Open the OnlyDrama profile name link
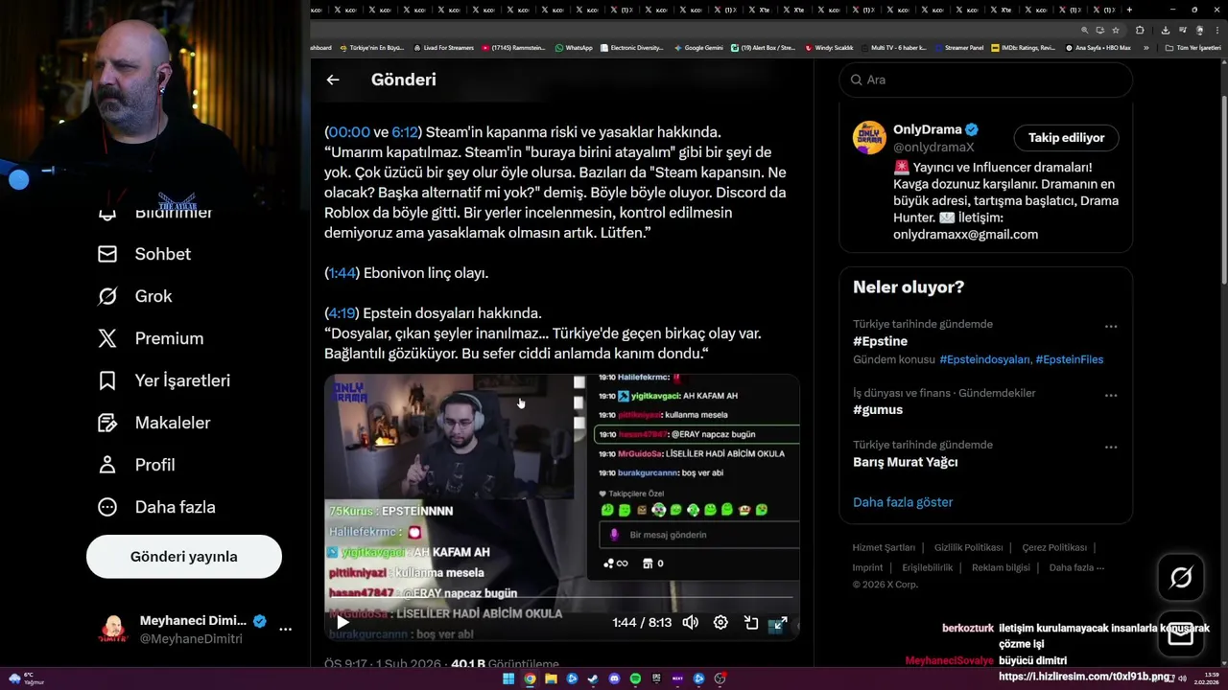 (x=927, y=129)
